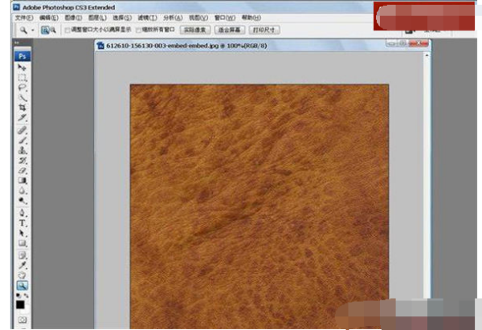Select the Quick Selection tool
Viewport: 482px width, 330px height.
pos(22,98)
